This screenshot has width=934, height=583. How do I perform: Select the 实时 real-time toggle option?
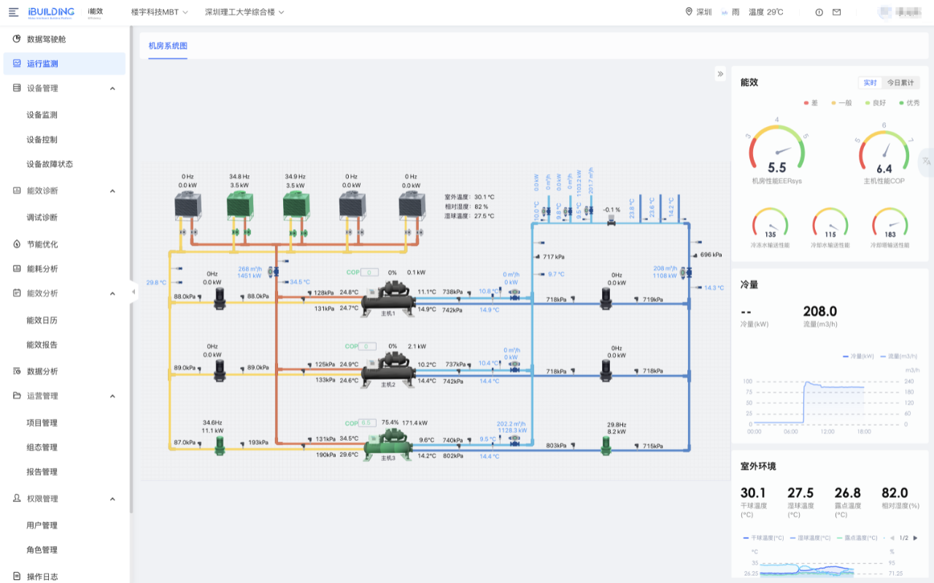tap(870, 83)
